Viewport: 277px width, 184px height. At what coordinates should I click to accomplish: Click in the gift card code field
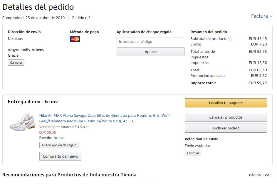150,42
